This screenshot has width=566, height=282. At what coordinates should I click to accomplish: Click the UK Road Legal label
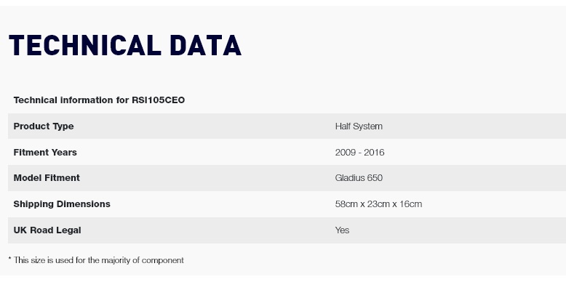tap(47, 230)
